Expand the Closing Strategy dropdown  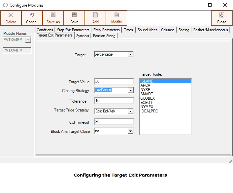[130, 90]
